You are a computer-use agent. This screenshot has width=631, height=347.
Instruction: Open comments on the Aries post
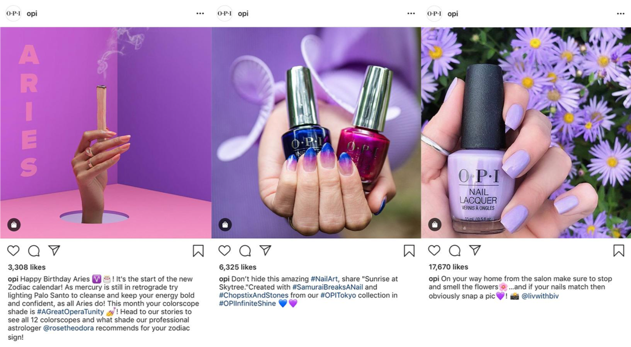tap(34, 251)
